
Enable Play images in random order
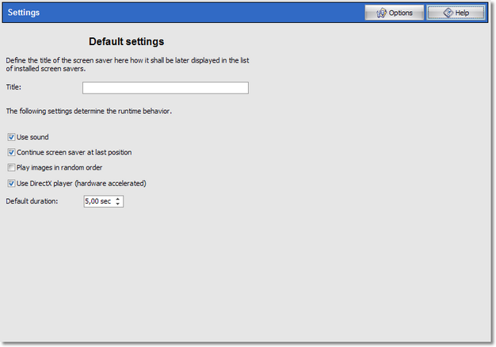click(11, 167)
